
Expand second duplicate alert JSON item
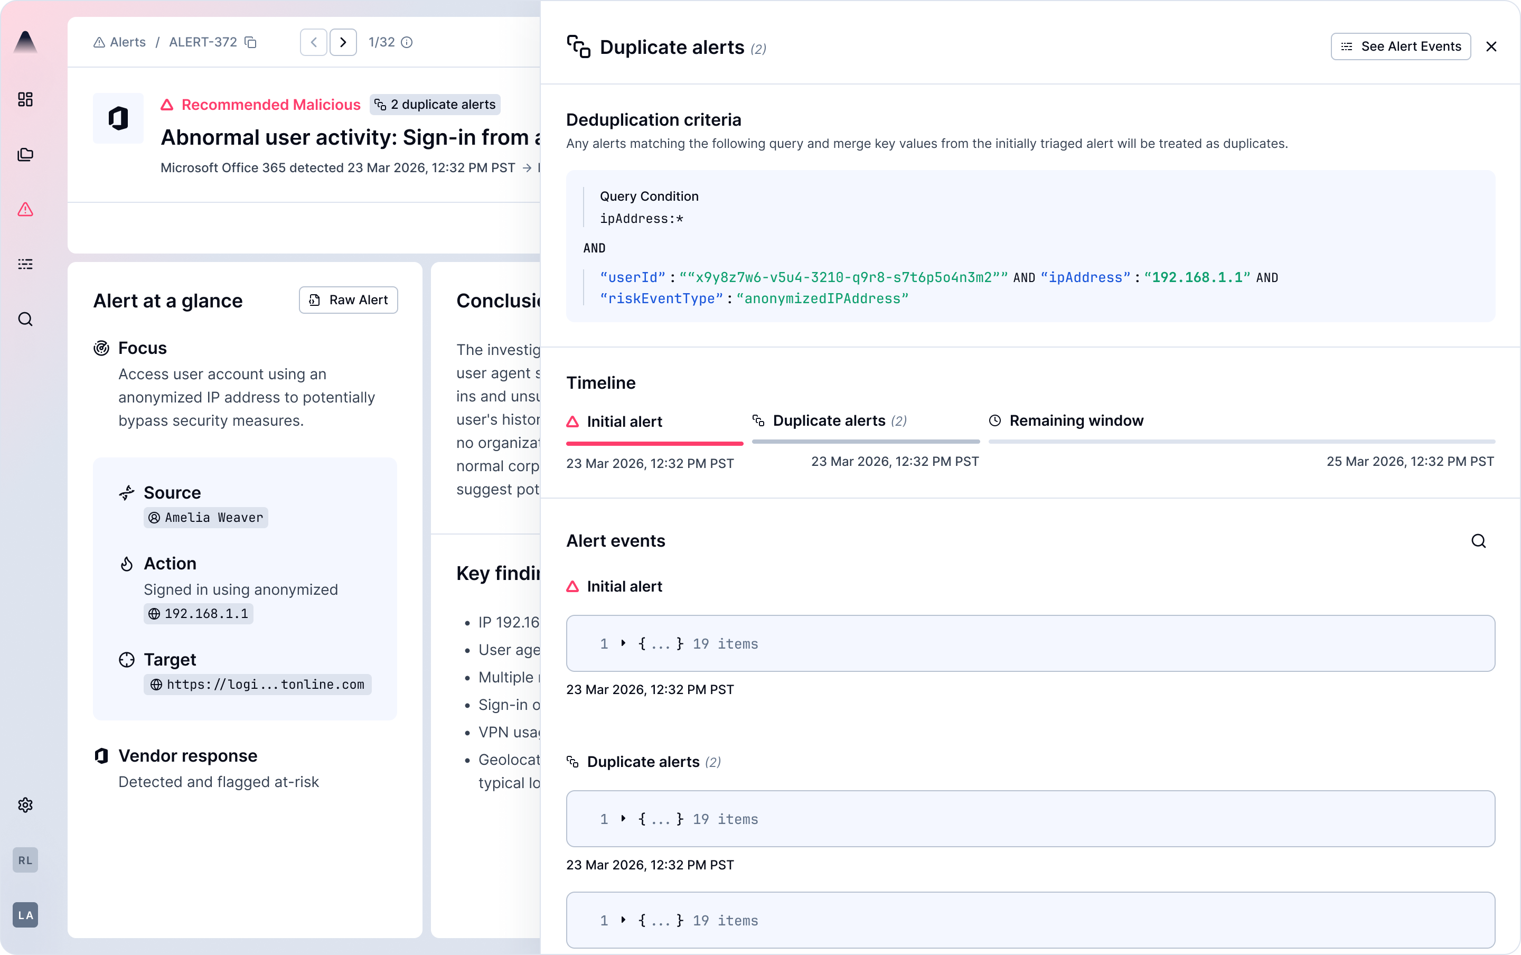point(623,920)
